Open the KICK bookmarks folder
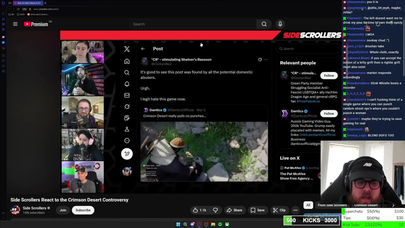The width and height of the screenshot is (405, 228). coord(21,14)
